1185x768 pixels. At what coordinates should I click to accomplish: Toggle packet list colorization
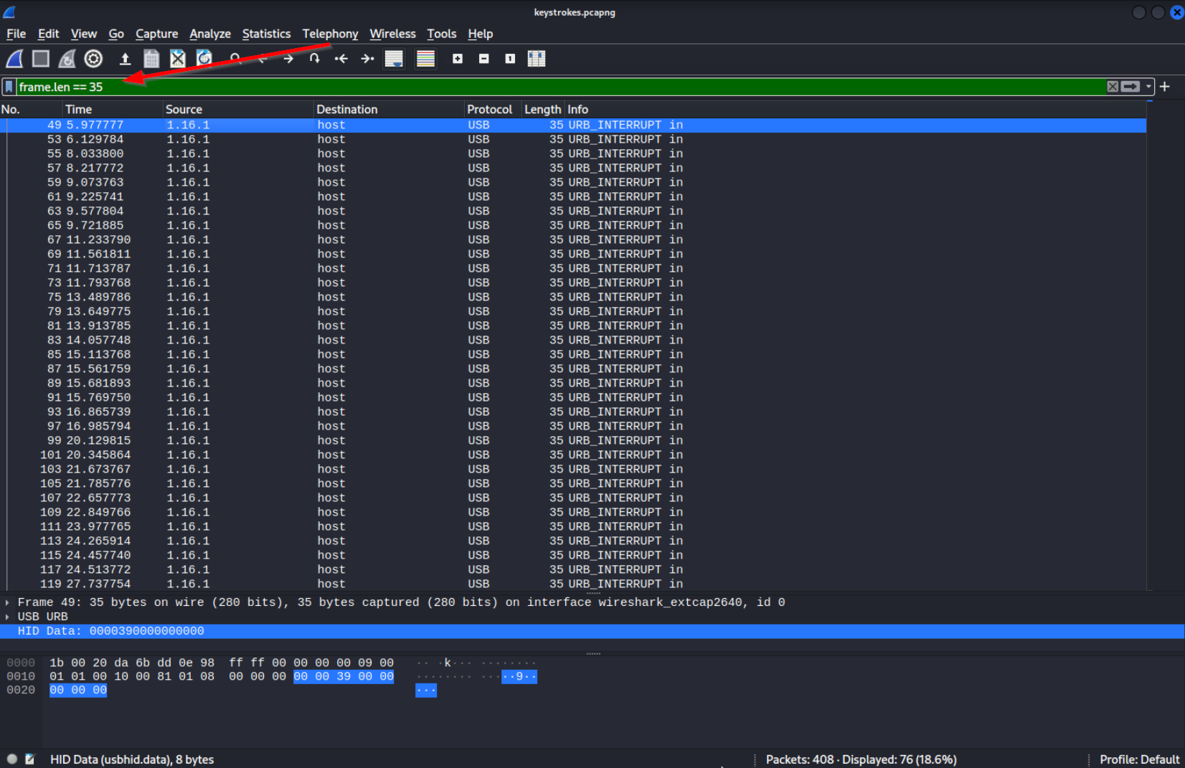425,59
